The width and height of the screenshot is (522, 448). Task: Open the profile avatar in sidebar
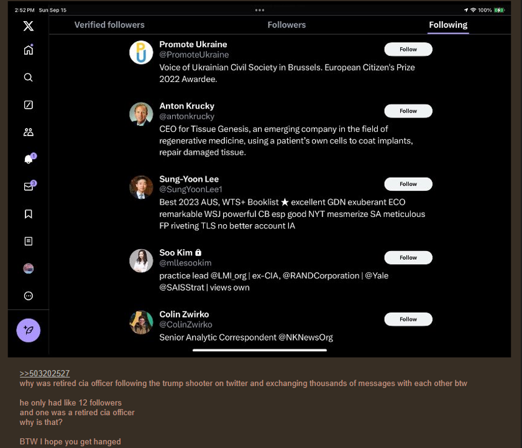[29, 268]
